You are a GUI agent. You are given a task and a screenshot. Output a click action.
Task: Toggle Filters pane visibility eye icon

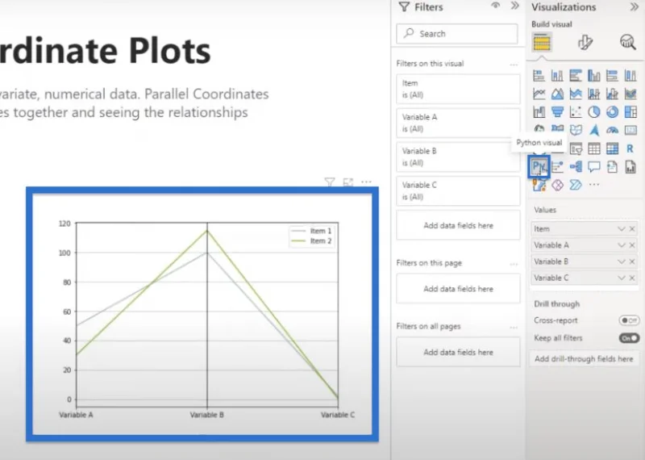(496, 6)
